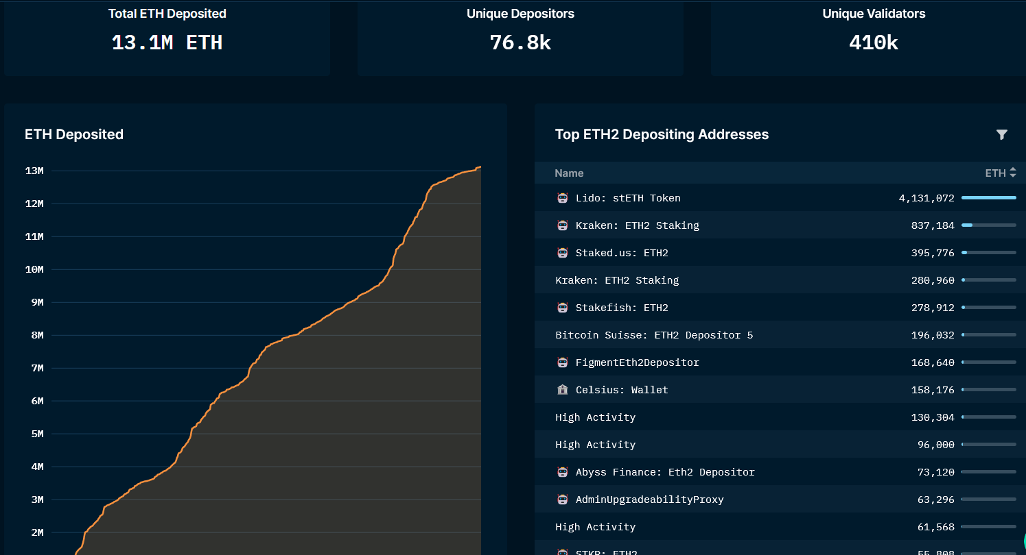Select the AdminUpgradeabilityProxy entry
Image resolution: width=1026 pixels, height=555 pixels.
[650, 500]
